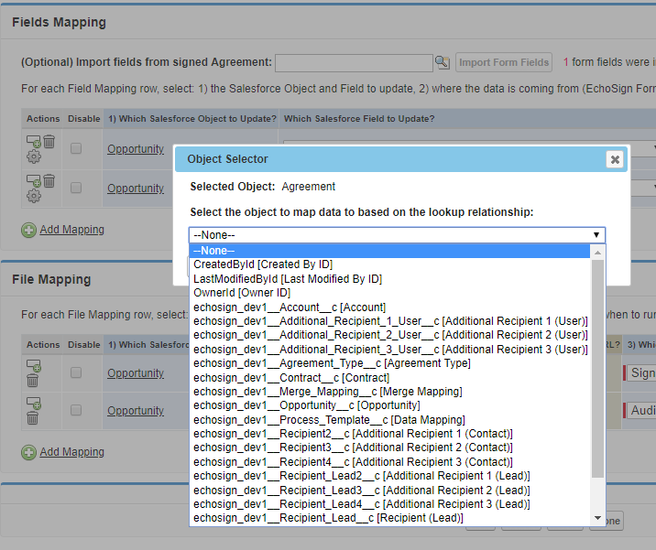The width and height of the screenshot is (656, 550).
Task: Click the lookup magnifier beside import field
Action: click(442, 62)
